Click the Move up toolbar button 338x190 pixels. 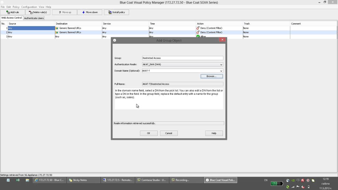click(65, 12)
